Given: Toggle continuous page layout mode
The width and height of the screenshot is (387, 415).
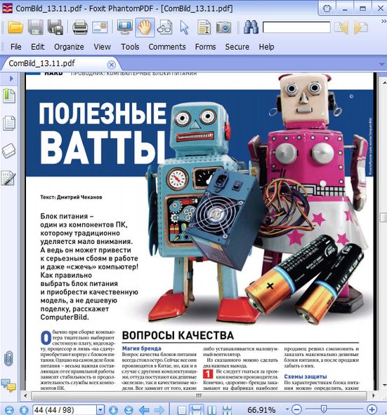Looking at the screenshot, I should 197,410.
